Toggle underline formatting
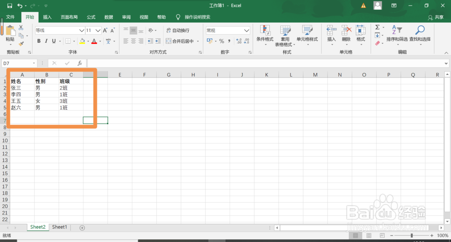 (54, 41)
